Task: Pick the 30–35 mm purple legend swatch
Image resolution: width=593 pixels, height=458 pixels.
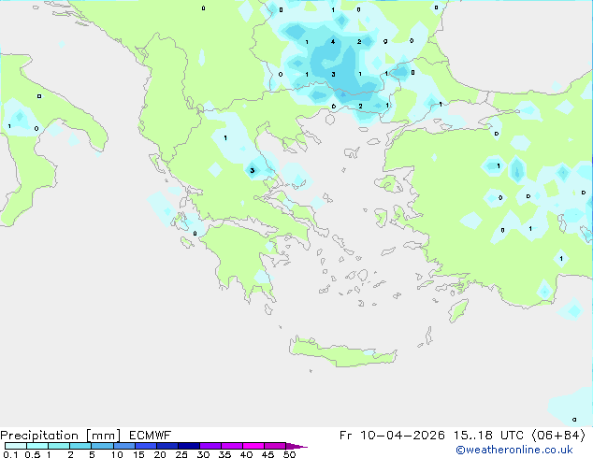Action: tap(210, 446)
